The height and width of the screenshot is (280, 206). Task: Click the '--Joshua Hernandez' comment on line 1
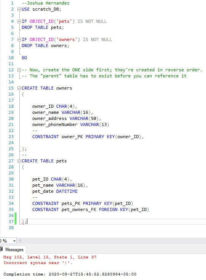click(x=46, y=3)
